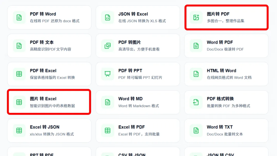The height and width of the screenshot is (156, 277).
Task: Click description PDF 转可编辑 PPT 幻灯片
Action: 140,77
